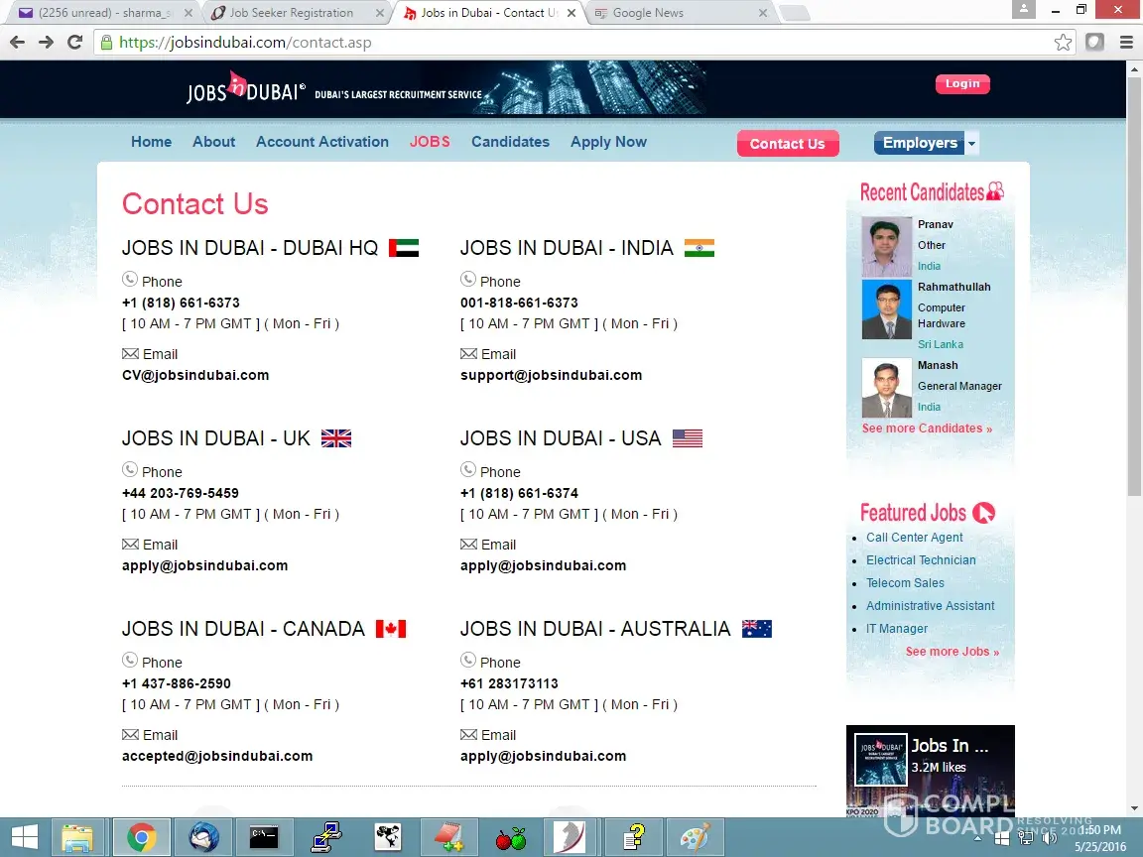Click support@jobsindubai.com email address

[551, 375]
